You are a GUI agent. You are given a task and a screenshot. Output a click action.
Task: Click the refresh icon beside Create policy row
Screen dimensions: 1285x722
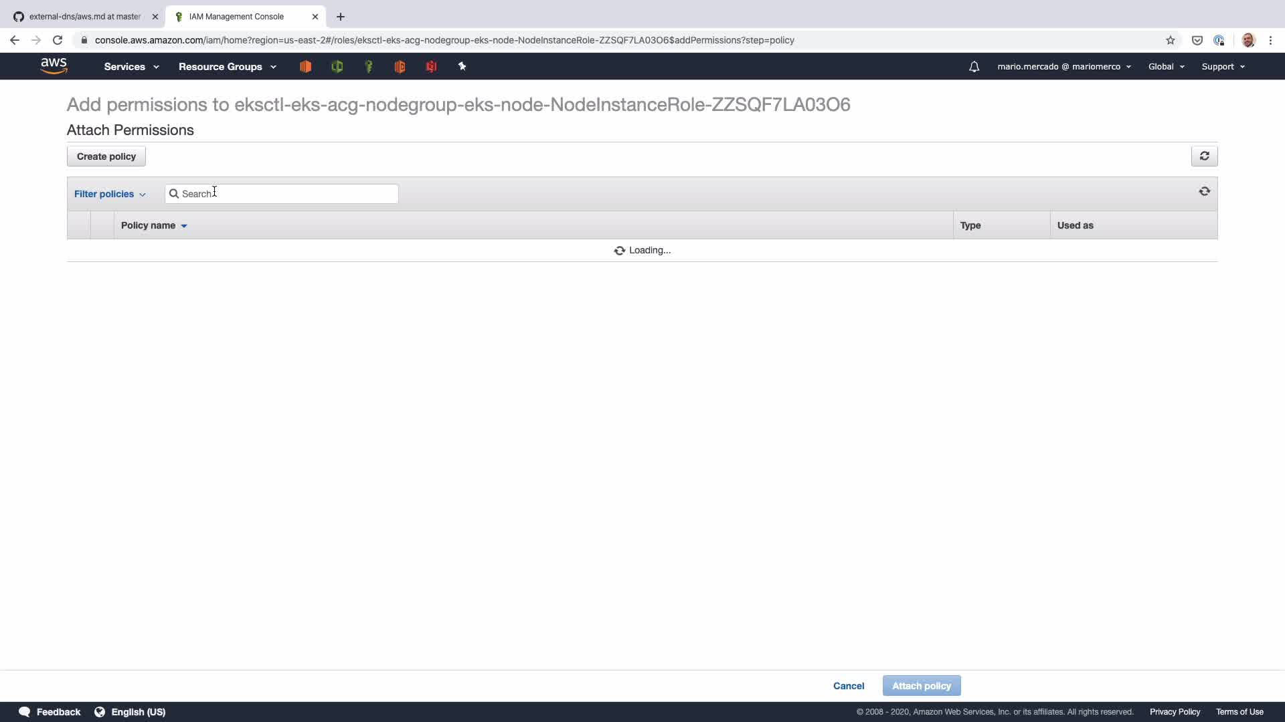[x=1204, y=156]
